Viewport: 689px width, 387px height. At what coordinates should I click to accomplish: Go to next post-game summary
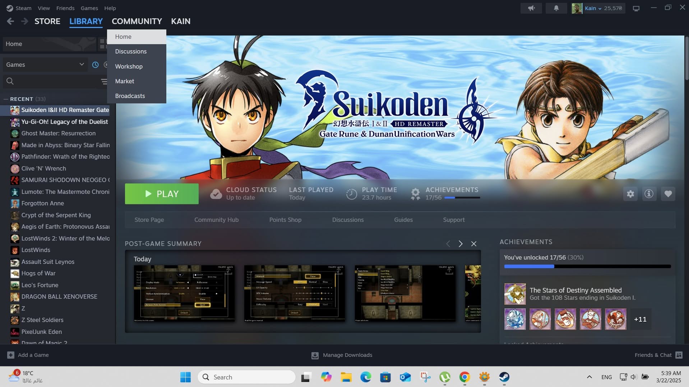point(461,244)
